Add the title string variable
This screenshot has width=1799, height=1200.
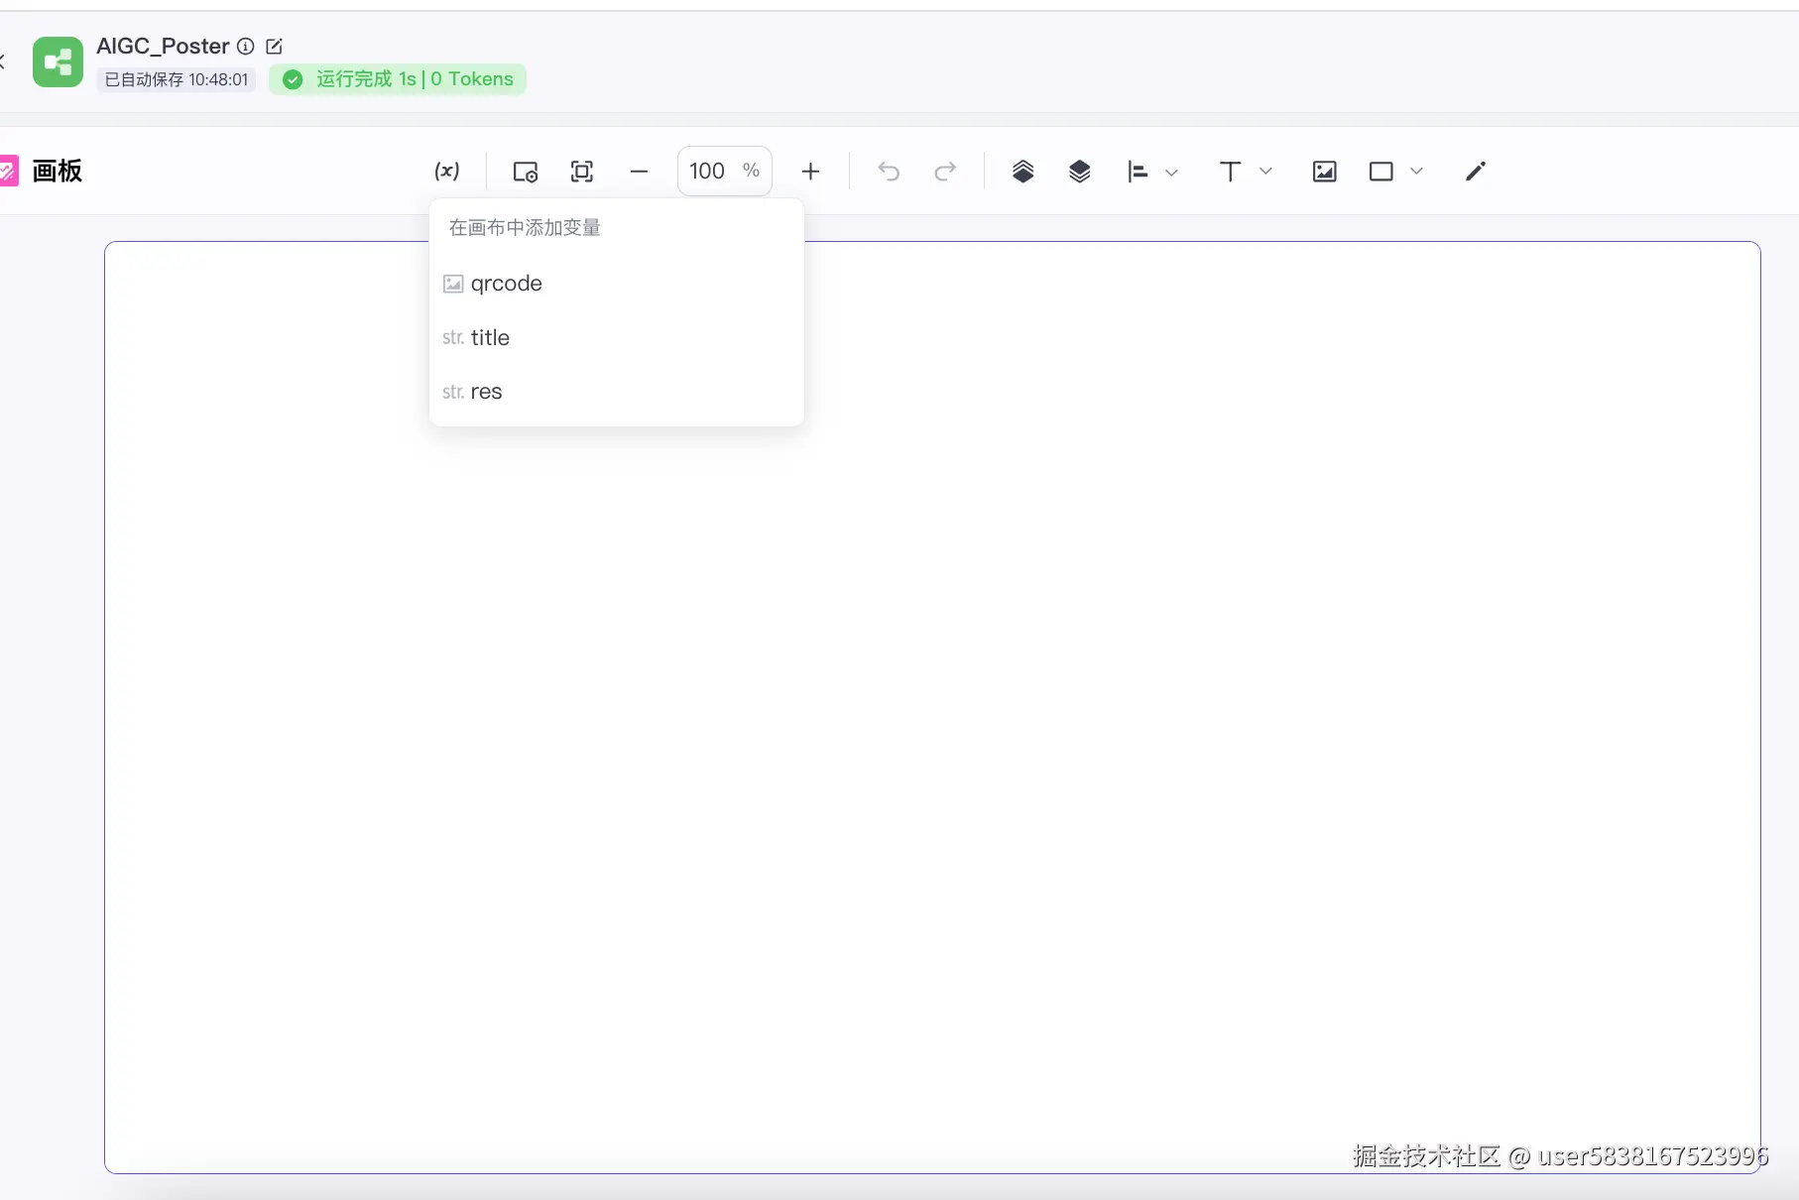pyautogui.click(x=616, y=337)
